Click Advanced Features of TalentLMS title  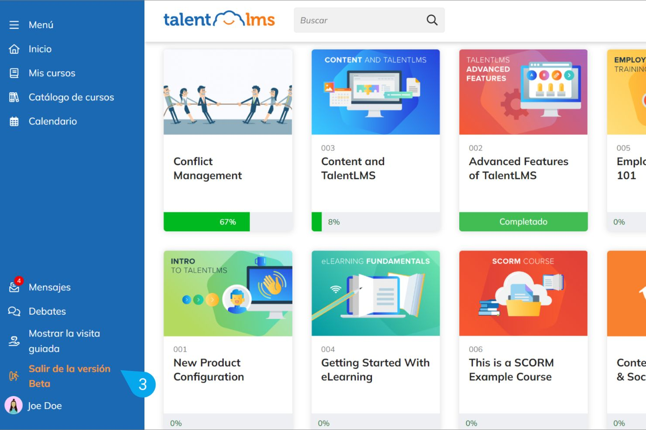tap(519, 169)
